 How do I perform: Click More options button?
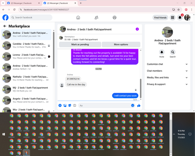pos(121,44)
